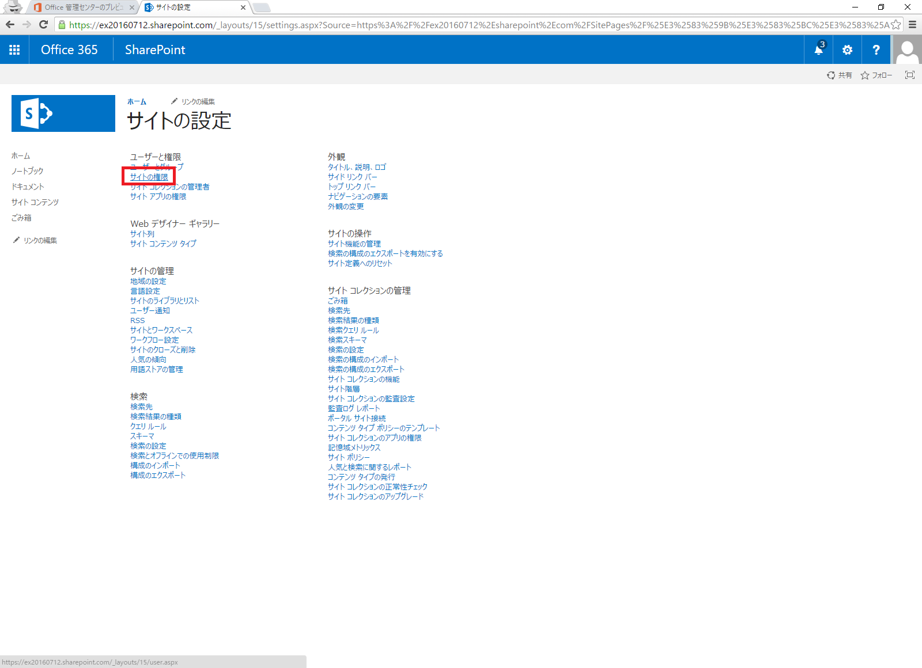Open サイト アプリの権限 link

[158, 196]
